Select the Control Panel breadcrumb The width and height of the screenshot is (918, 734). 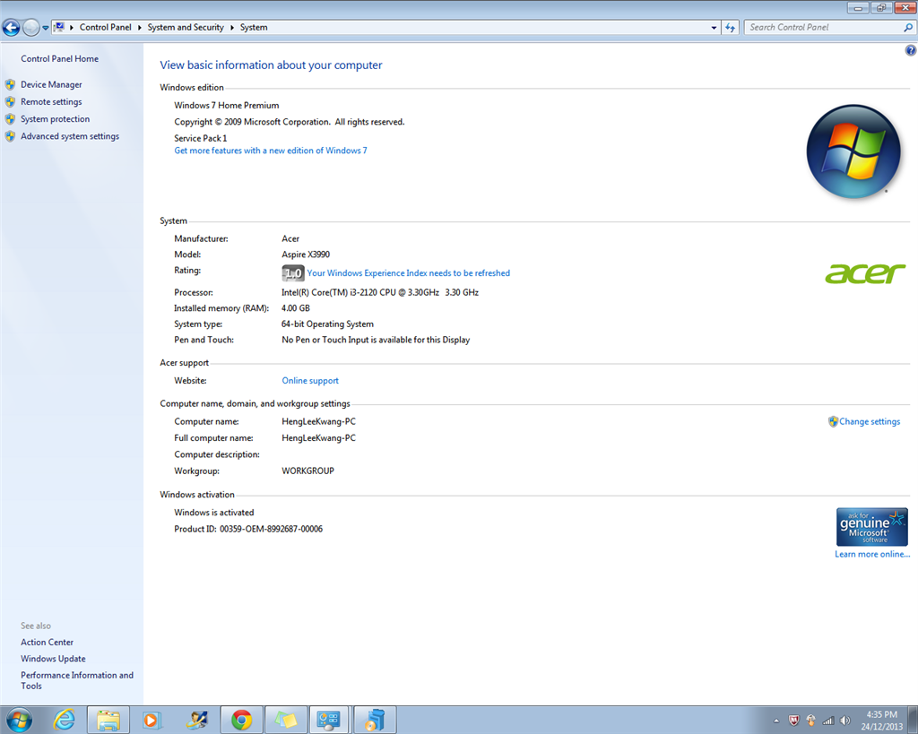click(x=106, y=28)
